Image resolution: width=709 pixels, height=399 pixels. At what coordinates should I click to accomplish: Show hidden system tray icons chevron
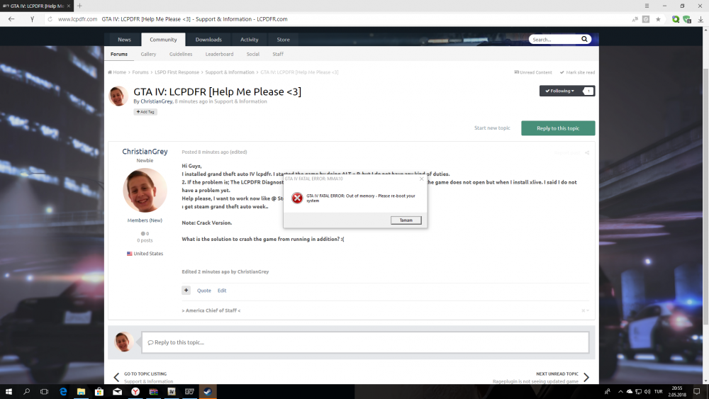coord(620,391)
